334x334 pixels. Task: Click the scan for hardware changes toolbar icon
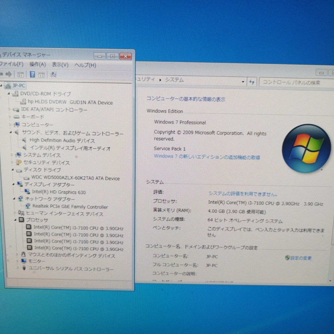pos(53,75)
